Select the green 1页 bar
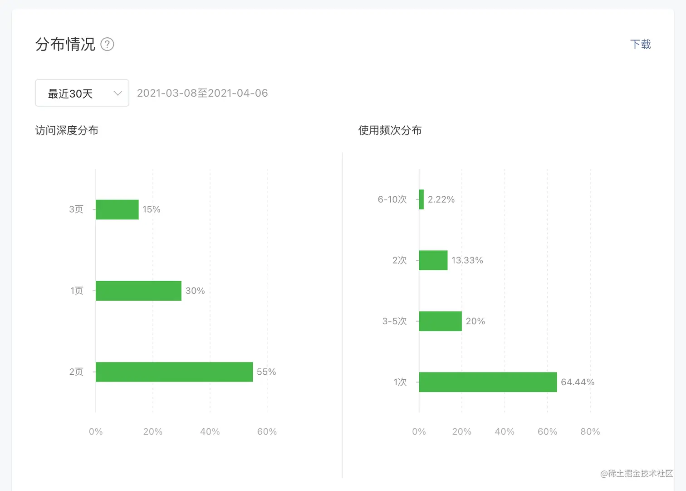This screenshot has height=491, width=686. click(138, 291)
